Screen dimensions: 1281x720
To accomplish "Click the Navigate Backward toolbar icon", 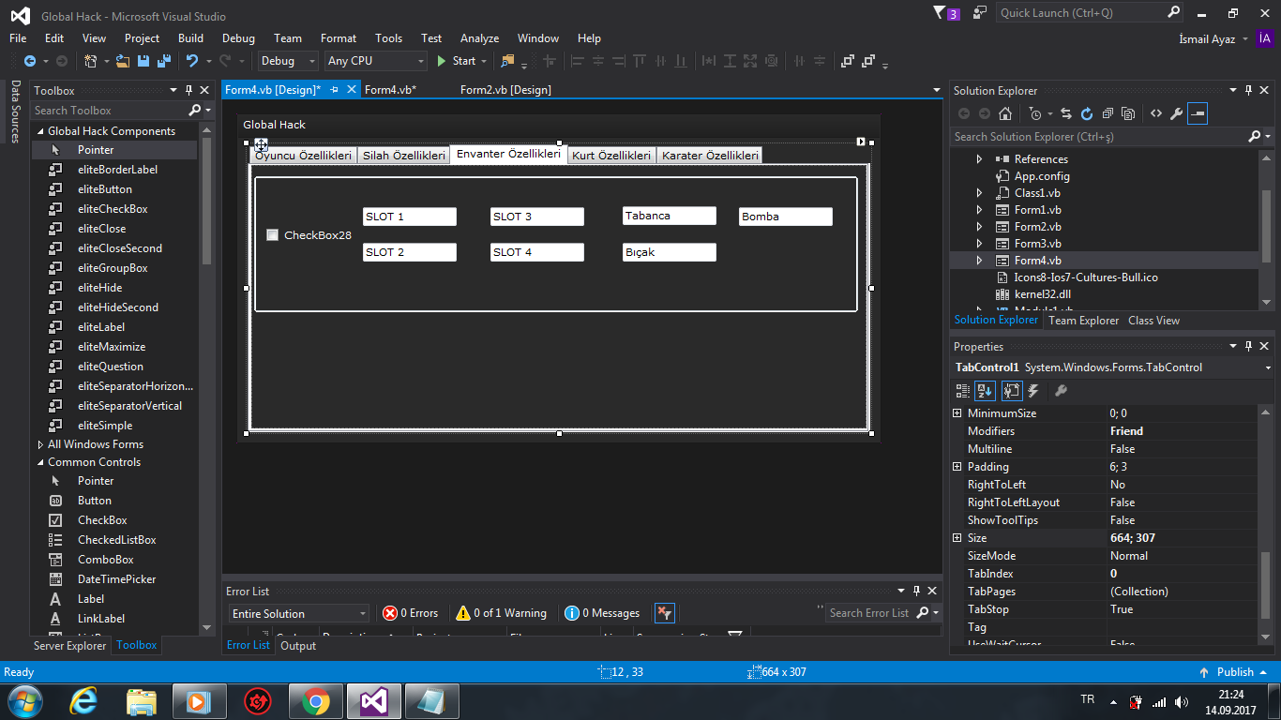I will (29, 61).
